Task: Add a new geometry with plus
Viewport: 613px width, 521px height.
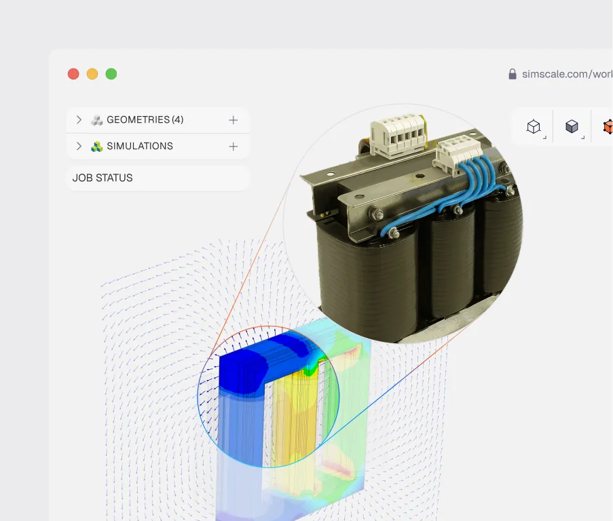Action: point(234,120)
